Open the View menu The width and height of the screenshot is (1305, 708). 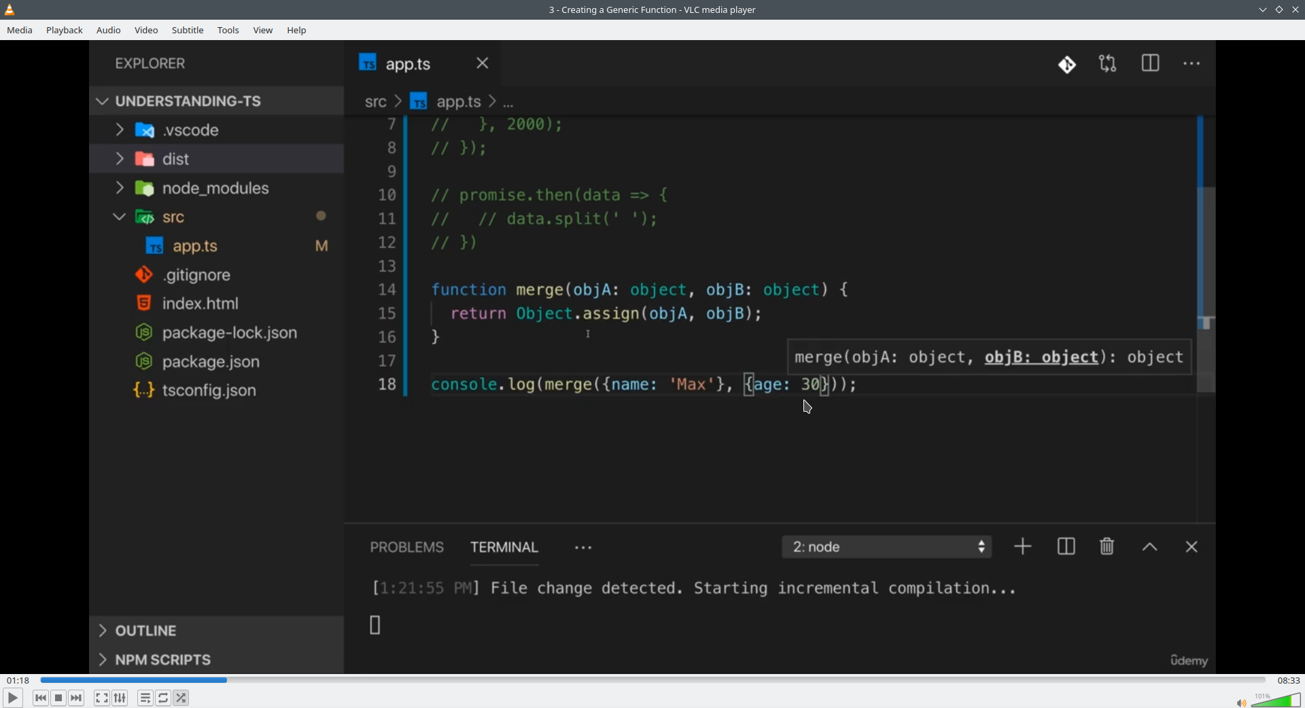263,31
